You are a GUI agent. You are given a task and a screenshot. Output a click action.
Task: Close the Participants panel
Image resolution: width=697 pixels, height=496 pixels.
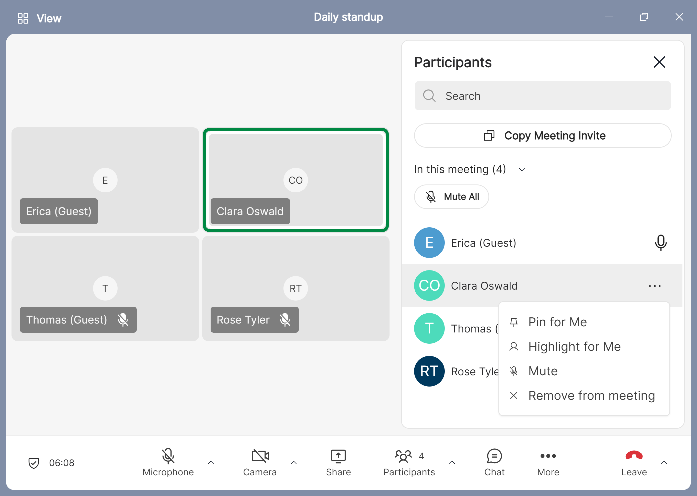click(659, 62)
